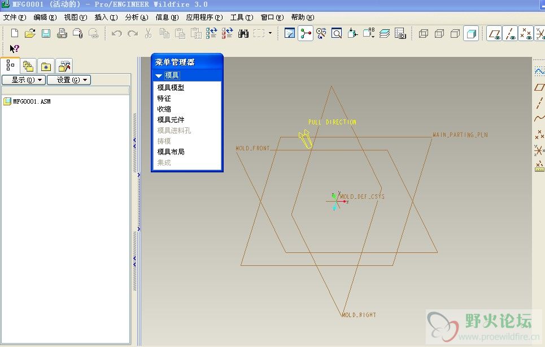Viewport: 545px width, 347px height.
Task: Click the zoom magnifier window icon
Action: [x=337, y=33]
